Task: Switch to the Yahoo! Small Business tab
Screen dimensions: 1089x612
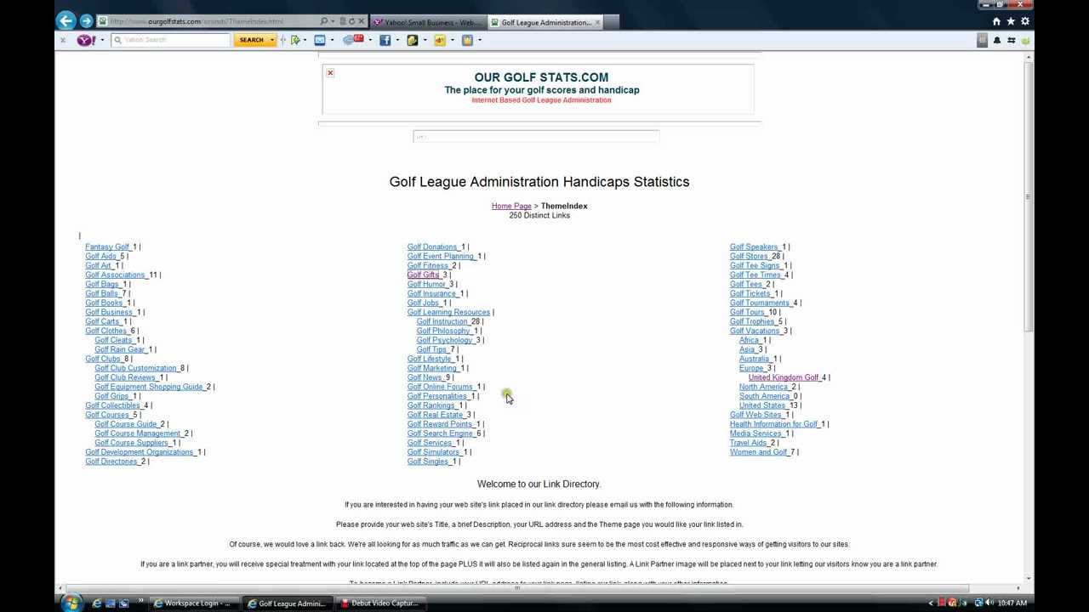Action: pos(428,22)
